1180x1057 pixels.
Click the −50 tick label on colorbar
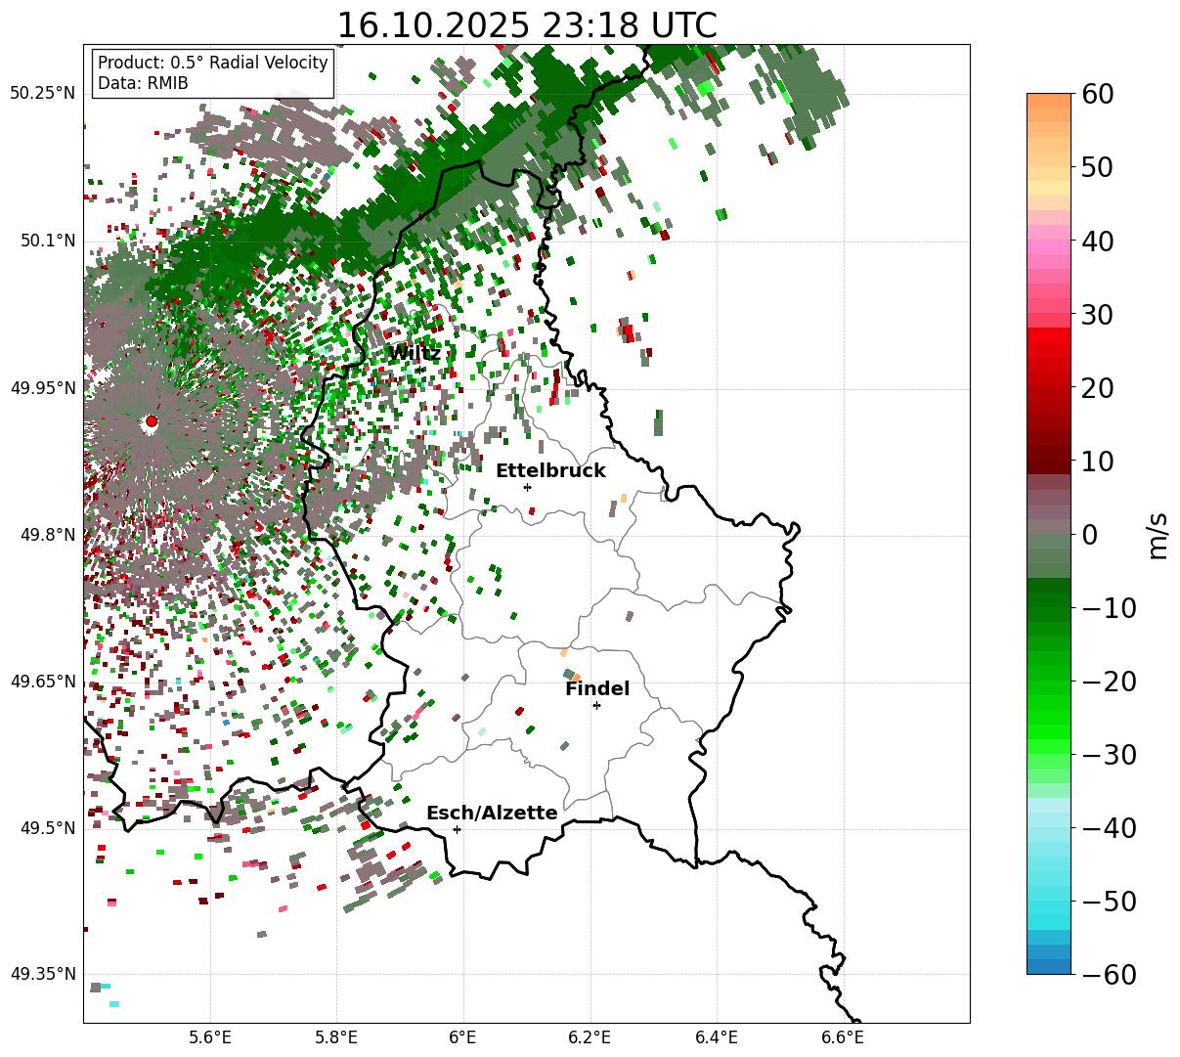(x=1109, y=902)
